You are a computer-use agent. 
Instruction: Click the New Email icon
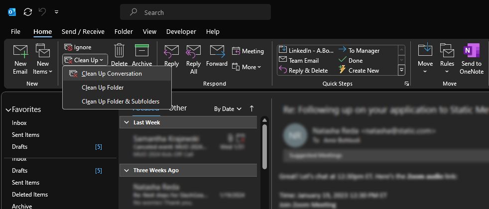[20, 51]
